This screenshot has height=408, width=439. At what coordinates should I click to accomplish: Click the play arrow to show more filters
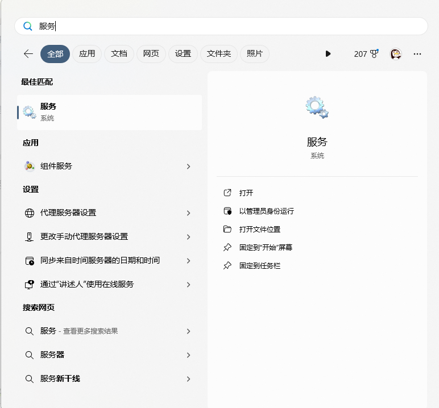[328, 54]
